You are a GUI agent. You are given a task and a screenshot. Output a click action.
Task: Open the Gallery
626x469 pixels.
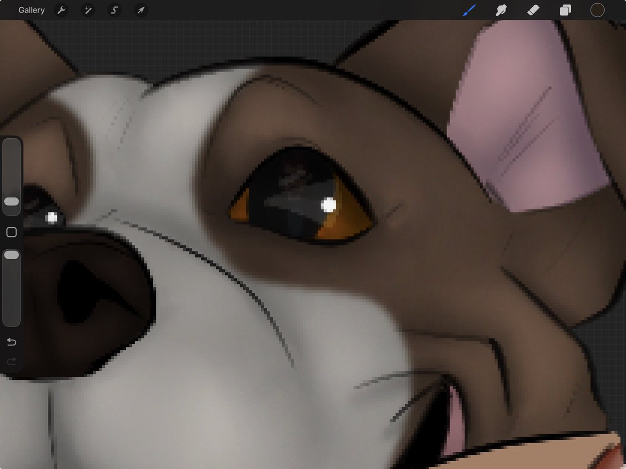click(31, 10)
